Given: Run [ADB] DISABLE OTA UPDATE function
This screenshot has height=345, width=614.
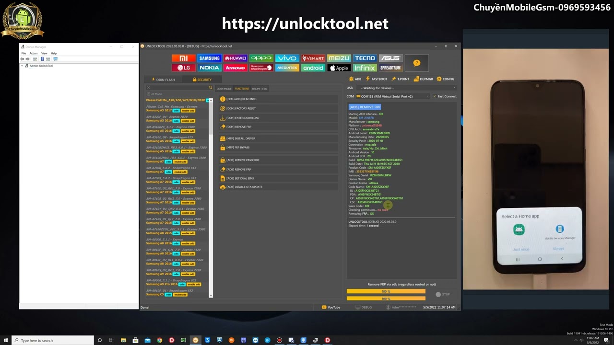Looking at the screenshot, I should coord(279,187).
